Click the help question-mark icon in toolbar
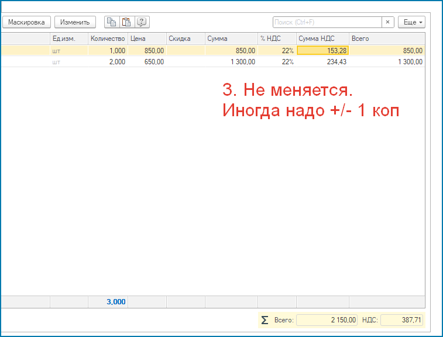 point(142,22)
